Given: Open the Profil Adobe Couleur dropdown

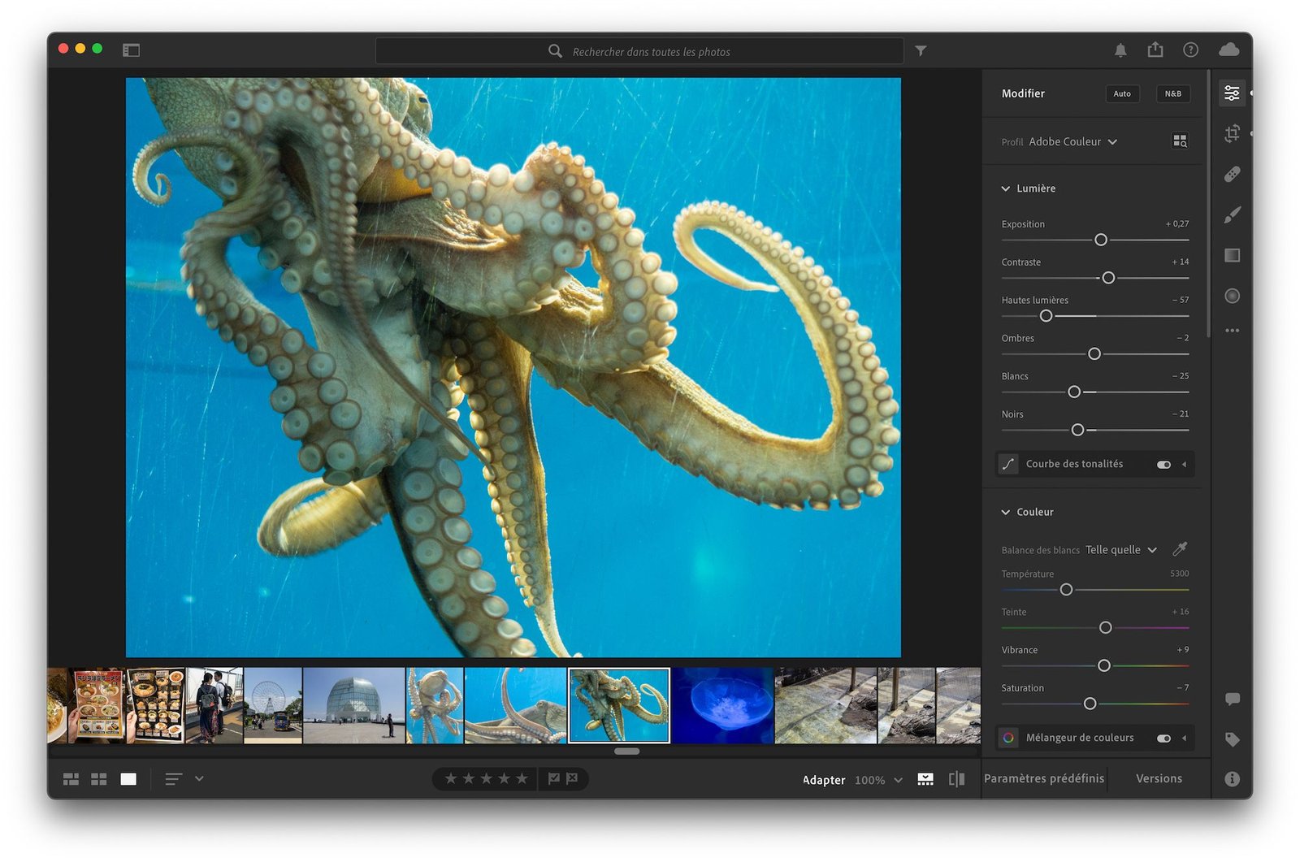Looking at the screenshot, I should (1072, 141).
